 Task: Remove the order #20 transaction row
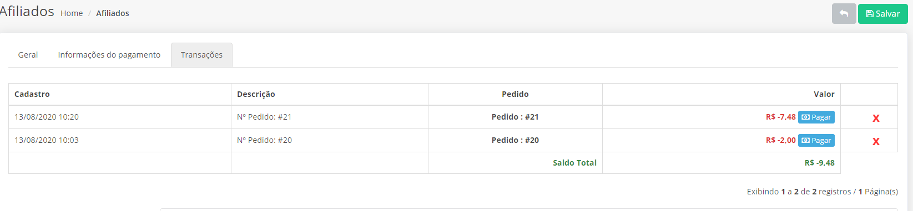pos(876,141)
